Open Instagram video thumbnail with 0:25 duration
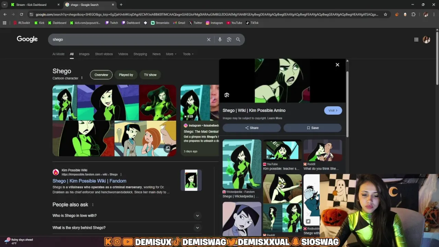Viewport: 439px width, 247px height. pos(200,103)
